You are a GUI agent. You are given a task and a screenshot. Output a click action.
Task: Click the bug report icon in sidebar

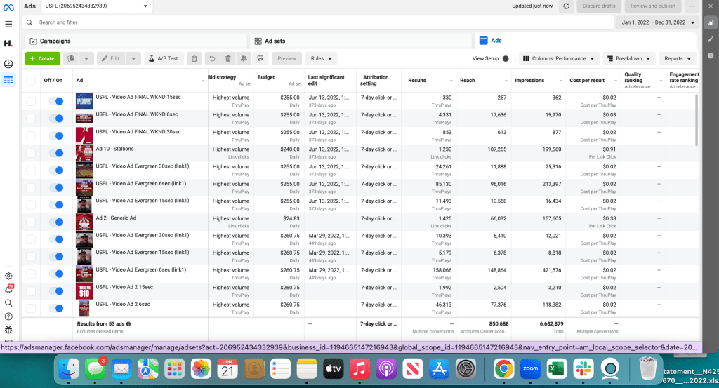pos(8,329)
